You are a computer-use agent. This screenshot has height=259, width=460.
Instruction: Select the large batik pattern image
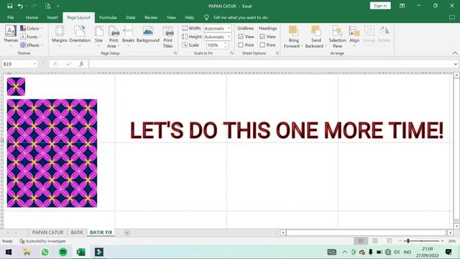point(52,153)
